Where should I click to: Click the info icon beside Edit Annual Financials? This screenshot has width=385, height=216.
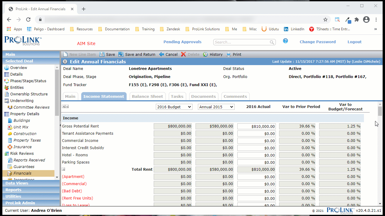pos(65,62)
